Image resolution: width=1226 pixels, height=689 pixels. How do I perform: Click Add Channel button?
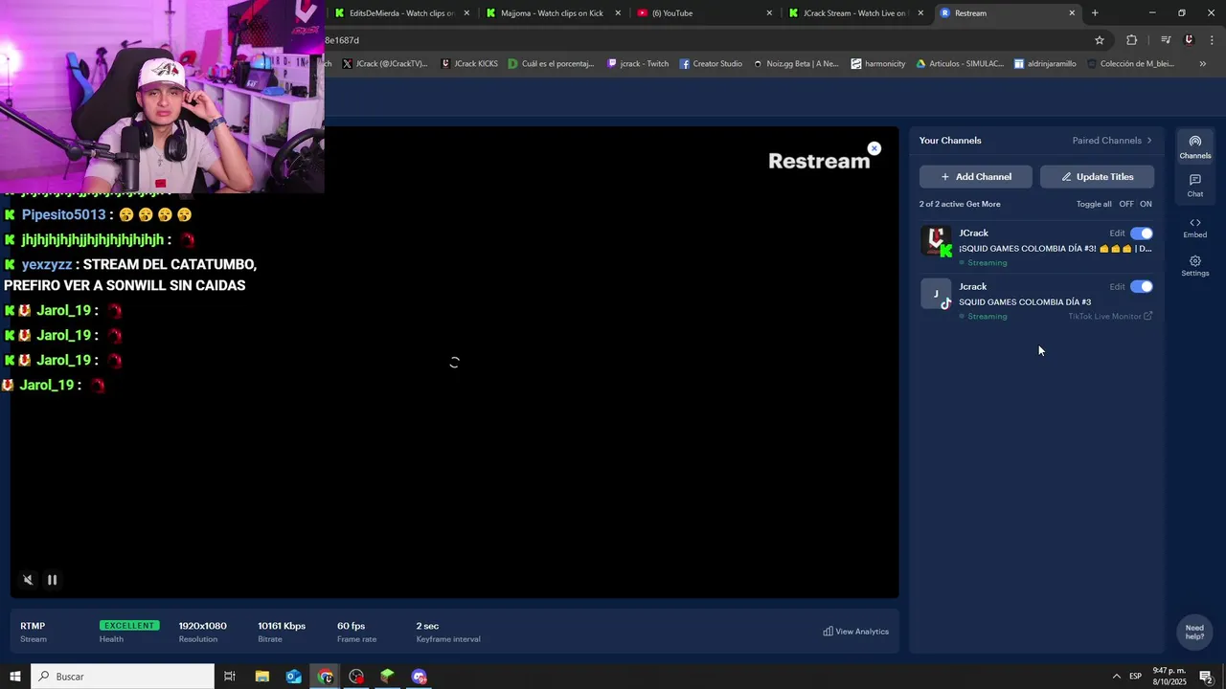pyautogui.click(x=975, y=177)
